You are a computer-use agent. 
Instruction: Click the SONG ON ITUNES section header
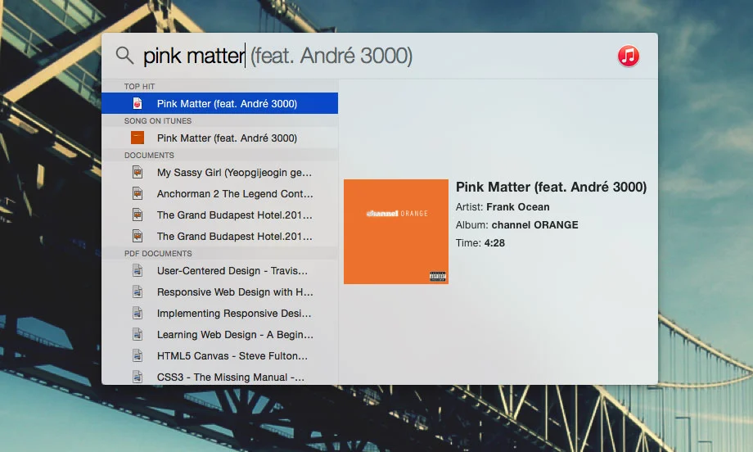click(x=157, y=121)
